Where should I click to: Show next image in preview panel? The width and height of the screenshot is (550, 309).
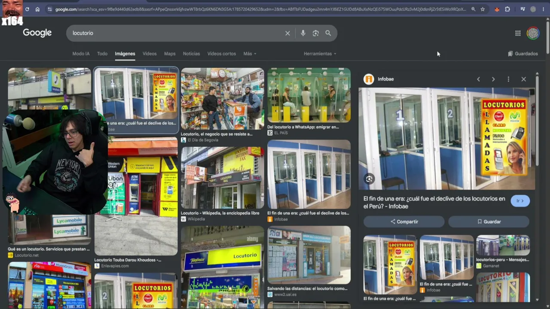point(493,79)
